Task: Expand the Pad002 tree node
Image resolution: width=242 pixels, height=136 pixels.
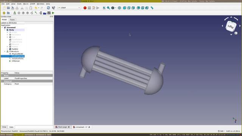Action: coord(7,49)
